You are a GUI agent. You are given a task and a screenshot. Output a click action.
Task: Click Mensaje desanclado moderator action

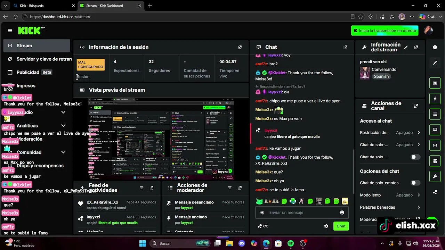(194, 202)
